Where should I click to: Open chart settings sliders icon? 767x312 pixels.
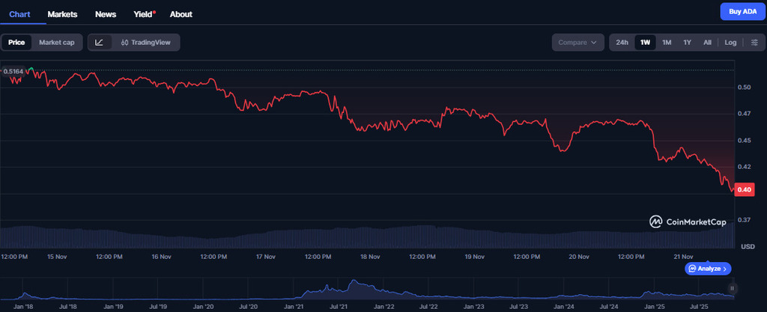(754, 43)
